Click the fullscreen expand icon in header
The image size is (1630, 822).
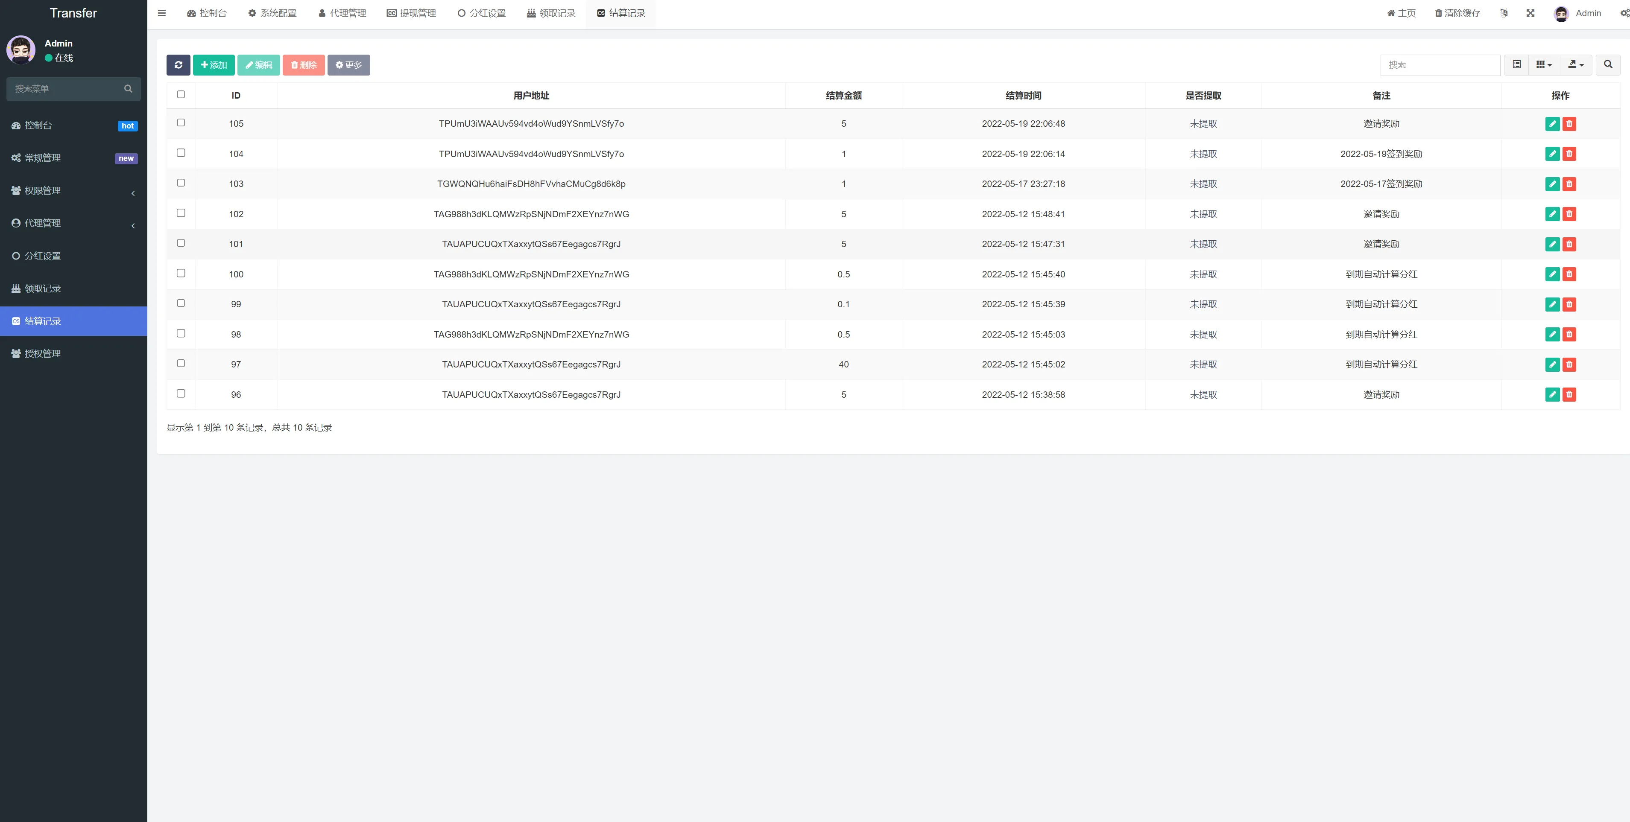(x=1530, y=13)
